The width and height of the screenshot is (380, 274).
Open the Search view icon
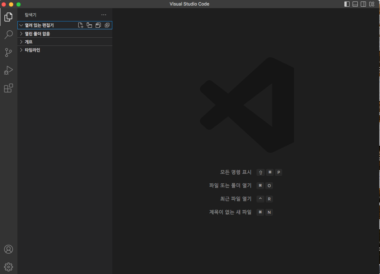9,34
